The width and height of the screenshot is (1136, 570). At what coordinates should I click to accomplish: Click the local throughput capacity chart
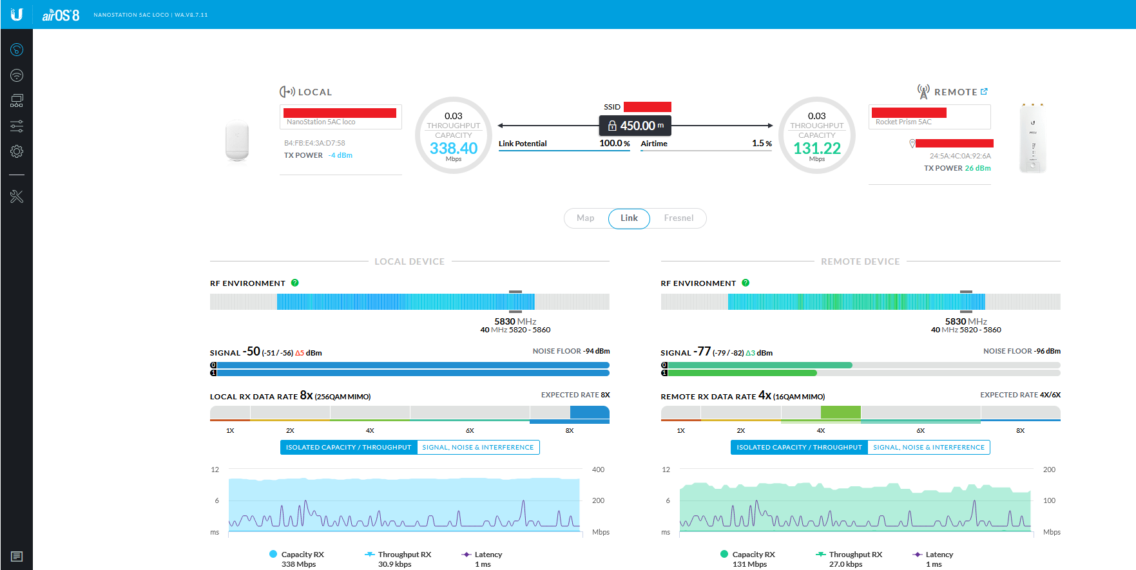tap(404, 500)
